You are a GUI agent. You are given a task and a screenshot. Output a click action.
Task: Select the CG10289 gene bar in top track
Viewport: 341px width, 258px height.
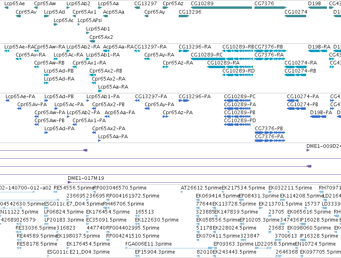point(221,8)
